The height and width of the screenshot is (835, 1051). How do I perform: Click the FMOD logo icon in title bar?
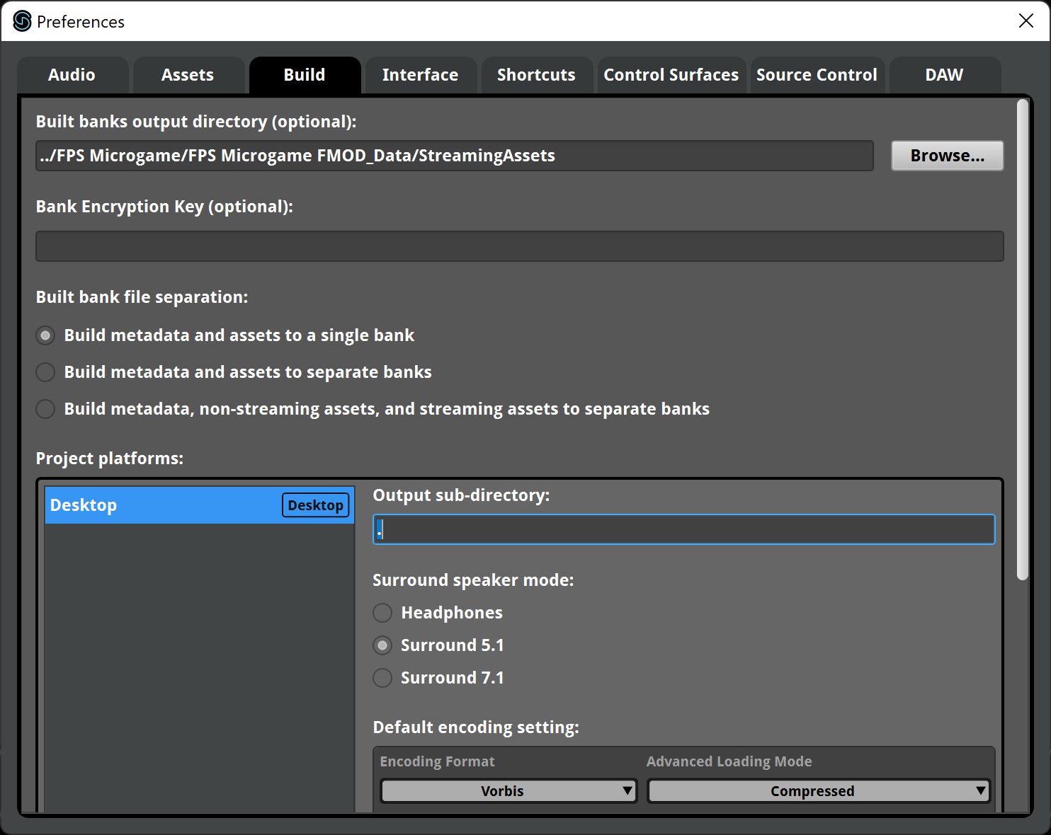click(23, 21)
